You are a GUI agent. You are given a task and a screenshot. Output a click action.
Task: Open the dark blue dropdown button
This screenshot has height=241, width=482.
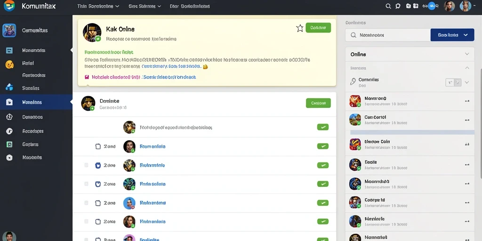452,35
